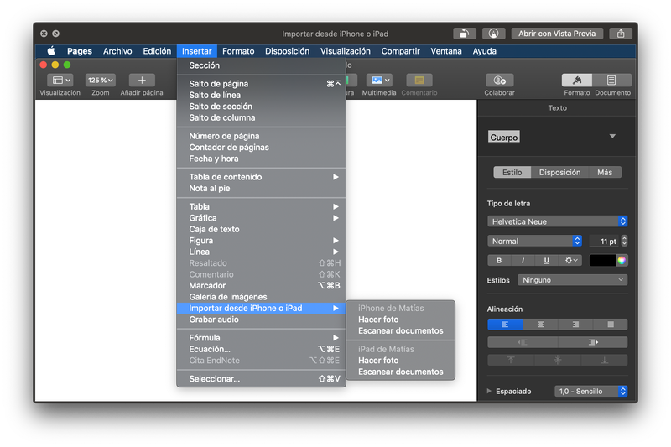Click the Comentario toolbar icon

coord(419,80)
